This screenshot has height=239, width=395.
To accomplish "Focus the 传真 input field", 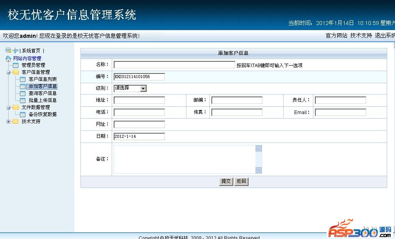I will click(237, 112).
